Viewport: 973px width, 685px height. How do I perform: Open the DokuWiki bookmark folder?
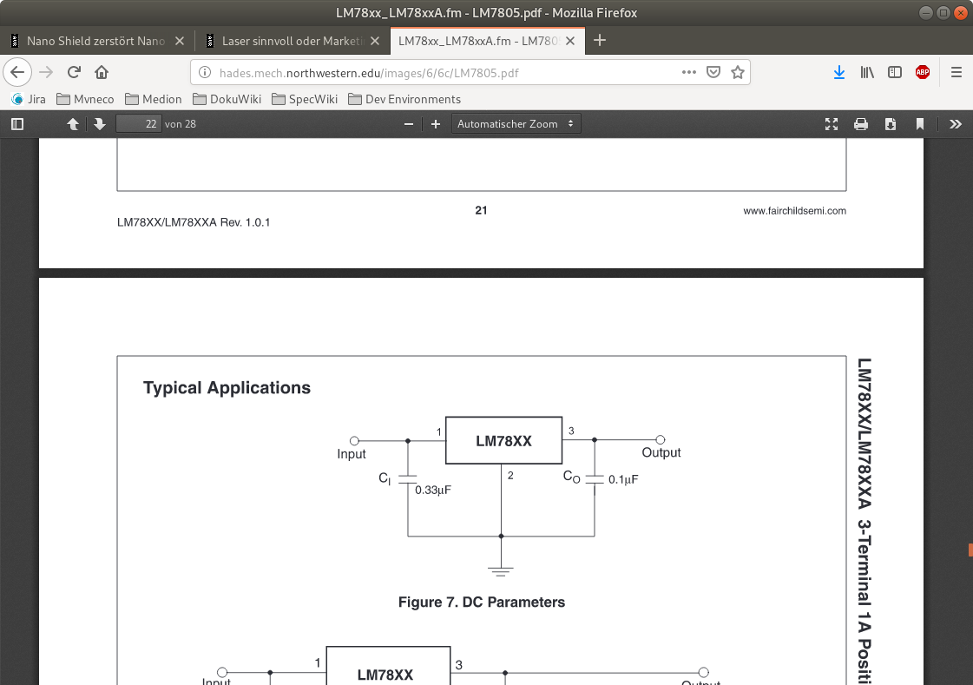coord(227,99)
